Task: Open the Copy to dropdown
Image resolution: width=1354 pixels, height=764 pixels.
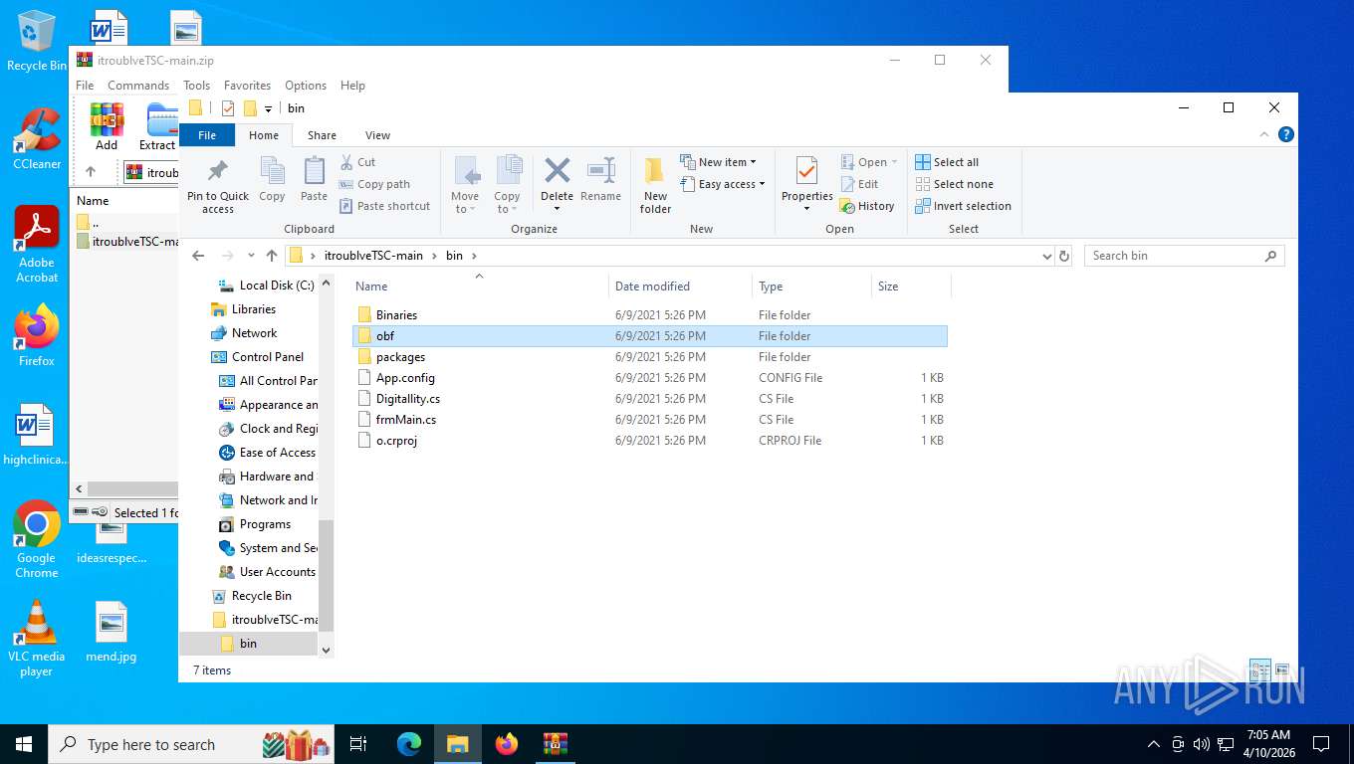Action: (508, 185)
